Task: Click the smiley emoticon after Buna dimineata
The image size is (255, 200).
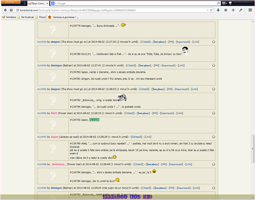Action: [x=123, y=25]
